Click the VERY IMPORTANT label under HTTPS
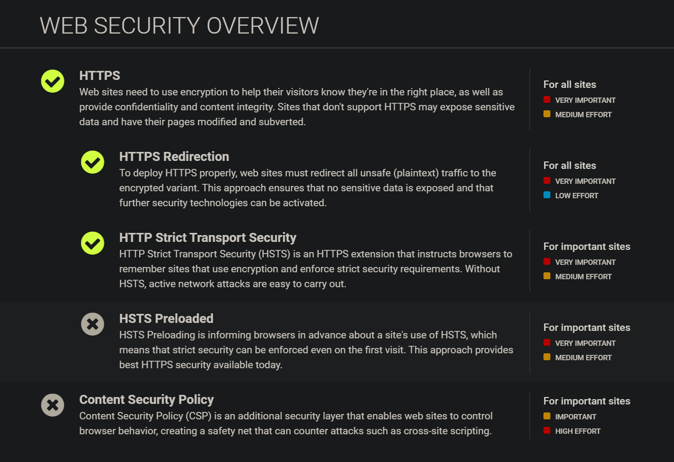This screenshot has height=462, width=674. (x=585, y=100)
